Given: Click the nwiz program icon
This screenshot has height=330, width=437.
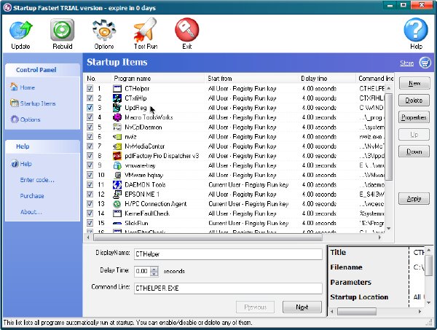Looking at the screenshot, I should pos(117,136).
